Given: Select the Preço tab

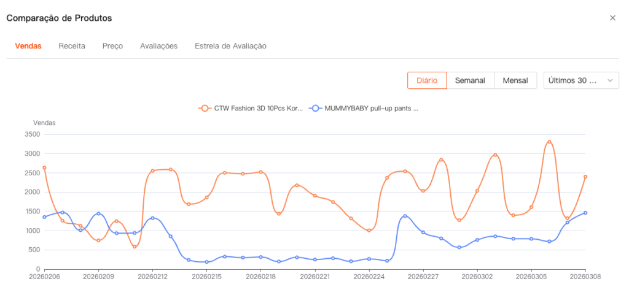Looking at the screenshot, I should pyautogui.click(x=112, y=46).
